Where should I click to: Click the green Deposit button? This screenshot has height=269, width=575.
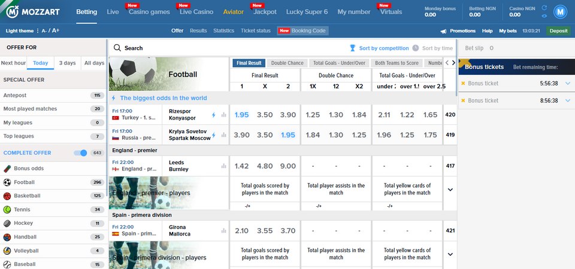coord(558,30)
